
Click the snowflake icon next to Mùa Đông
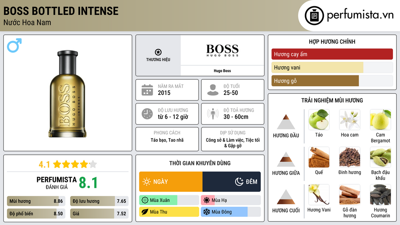point(206,212)
